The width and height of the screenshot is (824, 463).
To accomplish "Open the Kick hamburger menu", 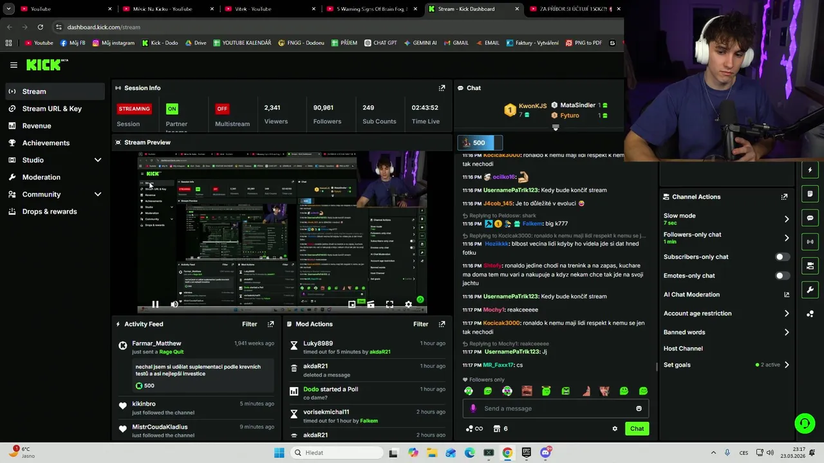I will coord(14,65).
